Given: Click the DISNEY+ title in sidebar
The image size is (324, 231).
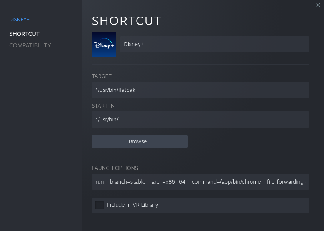Looking at the screenshot, I should point(19,19).
